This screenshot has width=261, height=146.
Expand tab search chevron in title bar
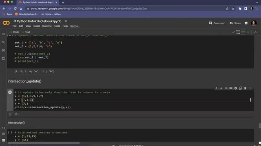point(257,2)
